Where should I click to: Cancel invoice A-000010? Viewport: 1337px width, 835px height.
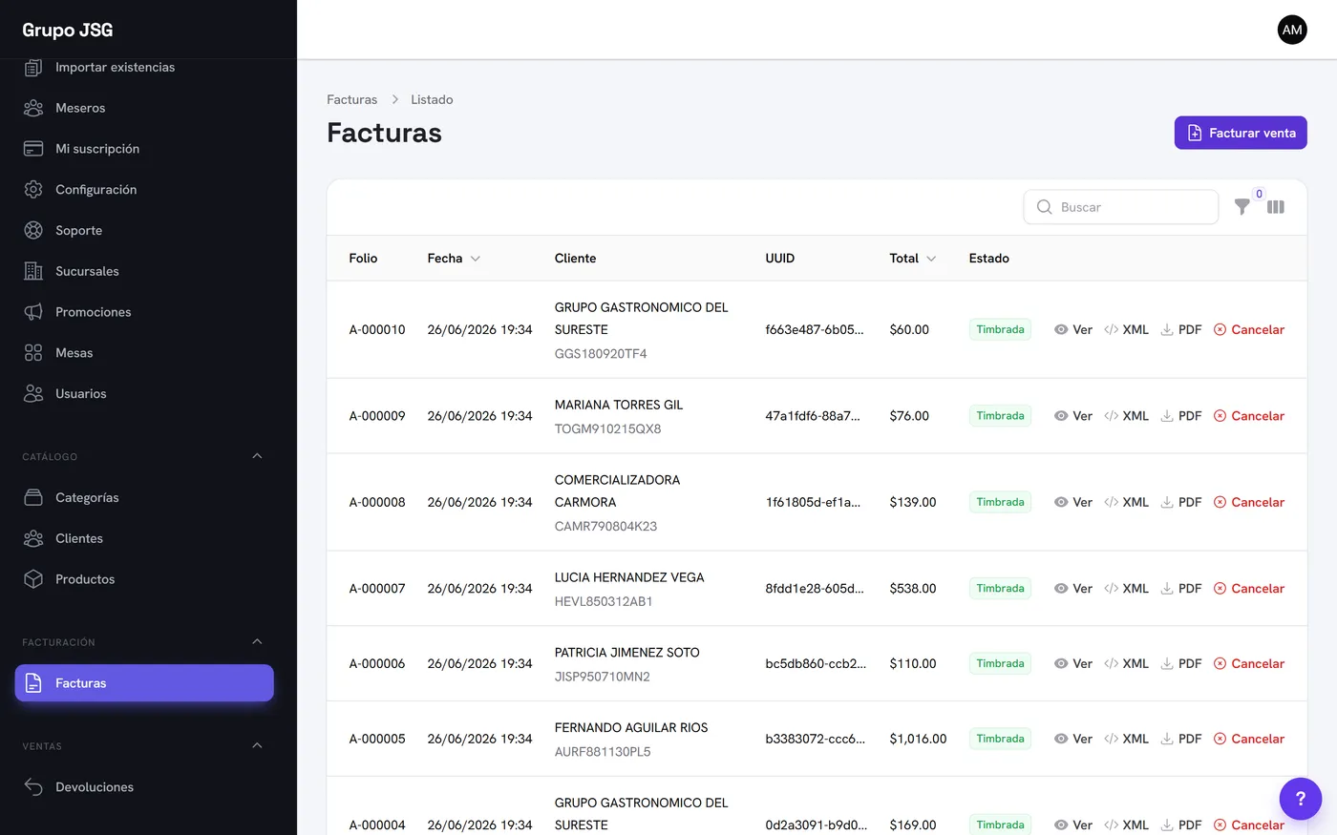point(1249,329)
